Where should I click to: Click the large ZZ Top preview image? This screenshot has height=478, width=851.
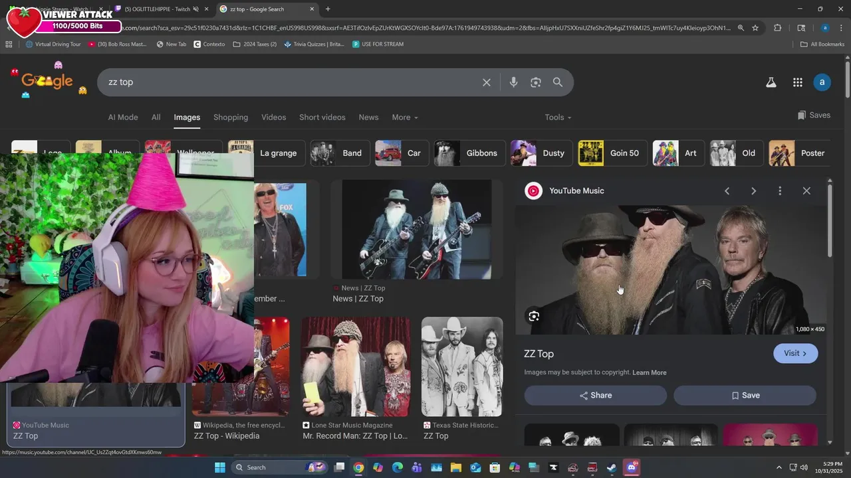(670, 270)
